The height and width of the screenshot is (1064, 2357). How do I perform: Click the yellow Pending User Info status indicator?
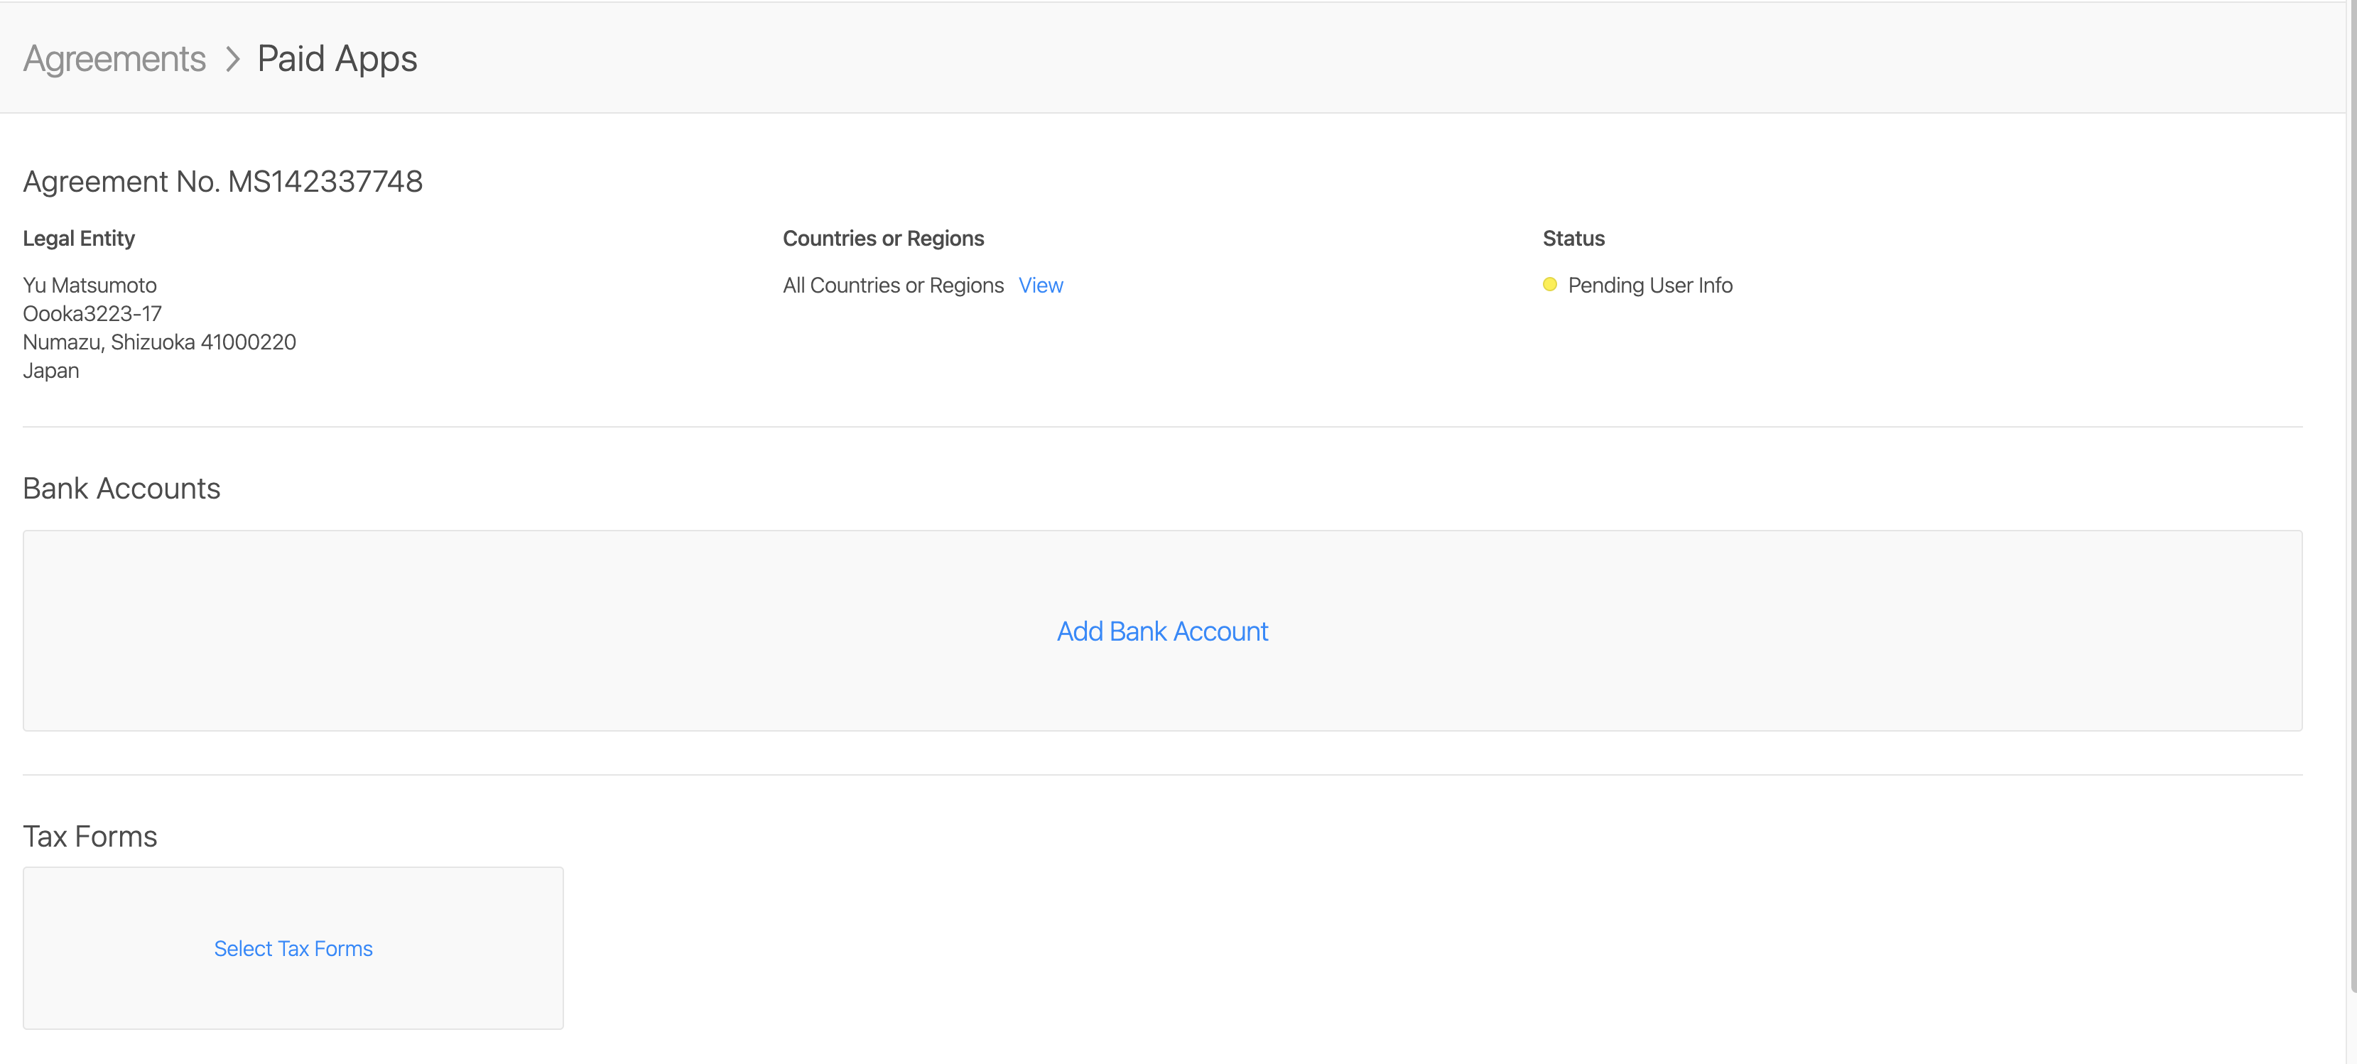[x=1550, y=285]
